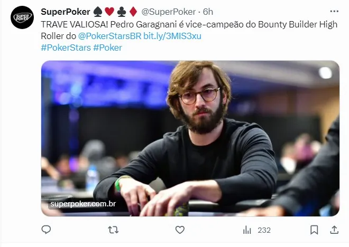Bookmark this tweet

point(314,230)
